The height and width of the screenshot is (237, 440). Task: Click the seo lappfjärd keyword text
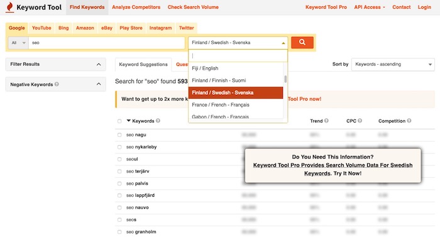click(x=140, y=196)
